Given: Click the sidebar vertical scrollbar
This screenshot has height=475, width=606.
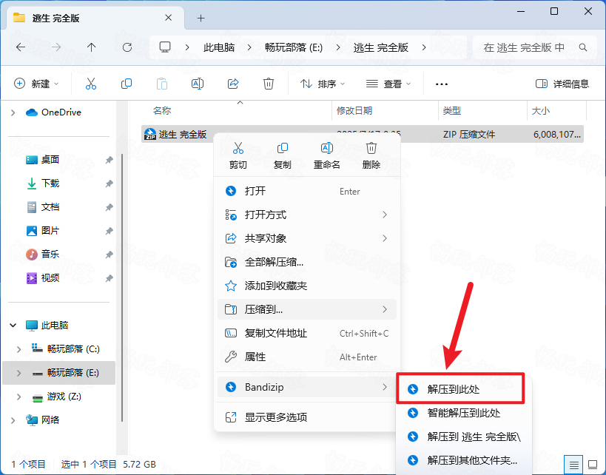Looking at the screenshot, I should click(x=122, y=288).
